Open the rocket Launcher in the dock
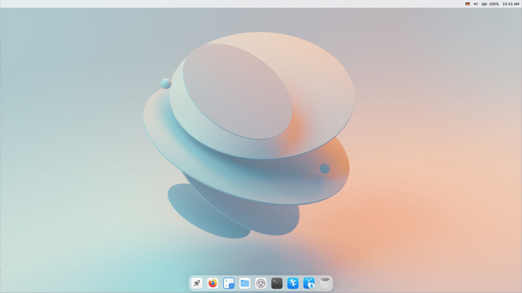Viewport: 522px width, 293px height. (x=197, y=284)
